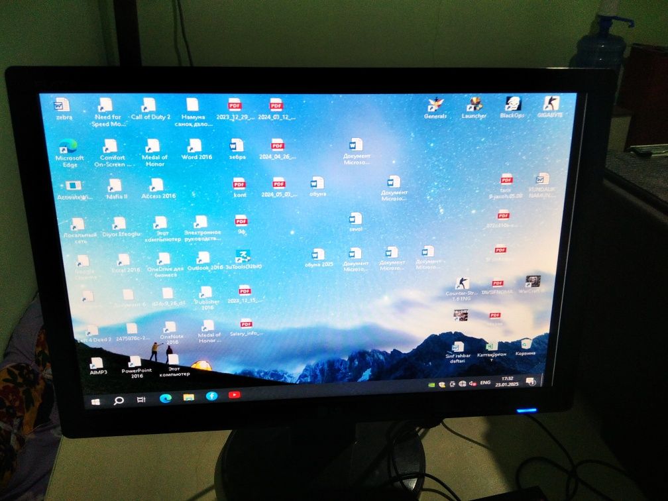Open Task View from taskbar
Screen dimensions: 668x501
[141, 399]
